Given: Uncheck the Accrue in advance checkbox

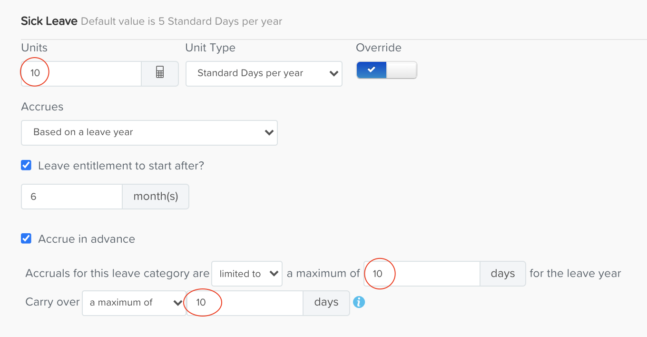Looking at the screenshot, I should (26, 239).
